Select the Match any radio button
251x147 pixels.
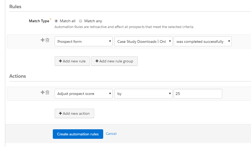pyautogui.click(x=80, y=21)
